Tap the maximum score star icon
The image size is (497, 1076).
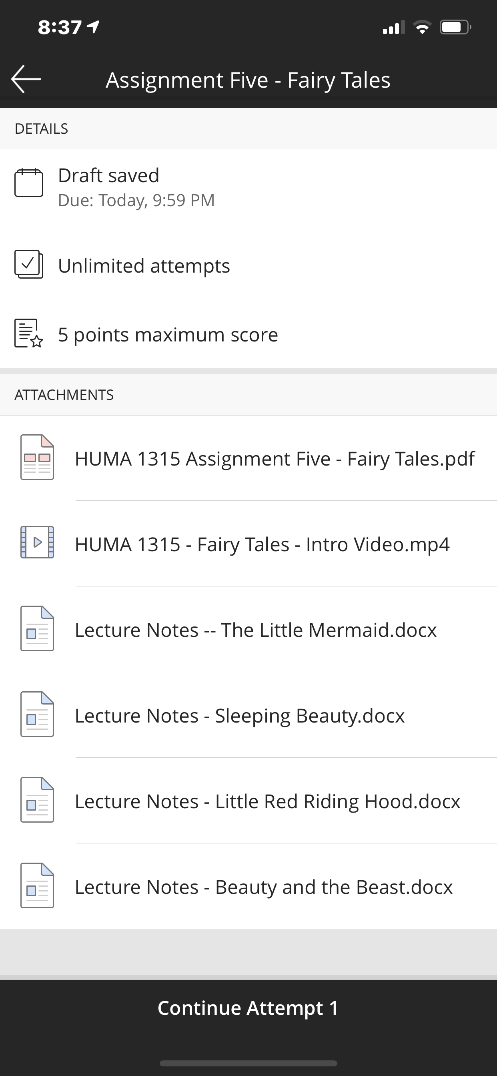[x=29, y=333]
